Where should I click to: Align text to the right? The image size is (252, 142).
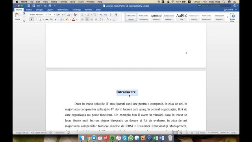coord(92,19)
